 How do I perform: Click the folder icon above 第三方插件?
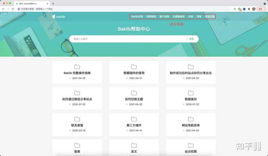pyautogui.click(x=134, y=119)
